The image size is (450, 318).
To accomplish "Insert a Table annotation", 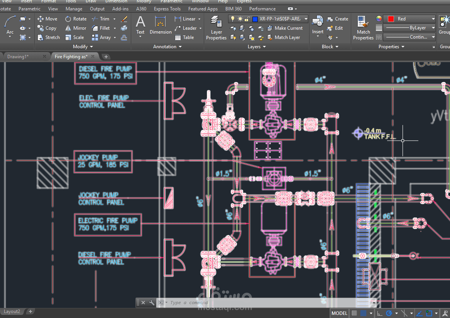I will click(x=184, y=37).
